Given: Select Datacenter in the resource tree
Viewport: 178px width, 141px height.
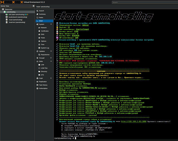Looking at the screenshot, I should tap(8, 9).
